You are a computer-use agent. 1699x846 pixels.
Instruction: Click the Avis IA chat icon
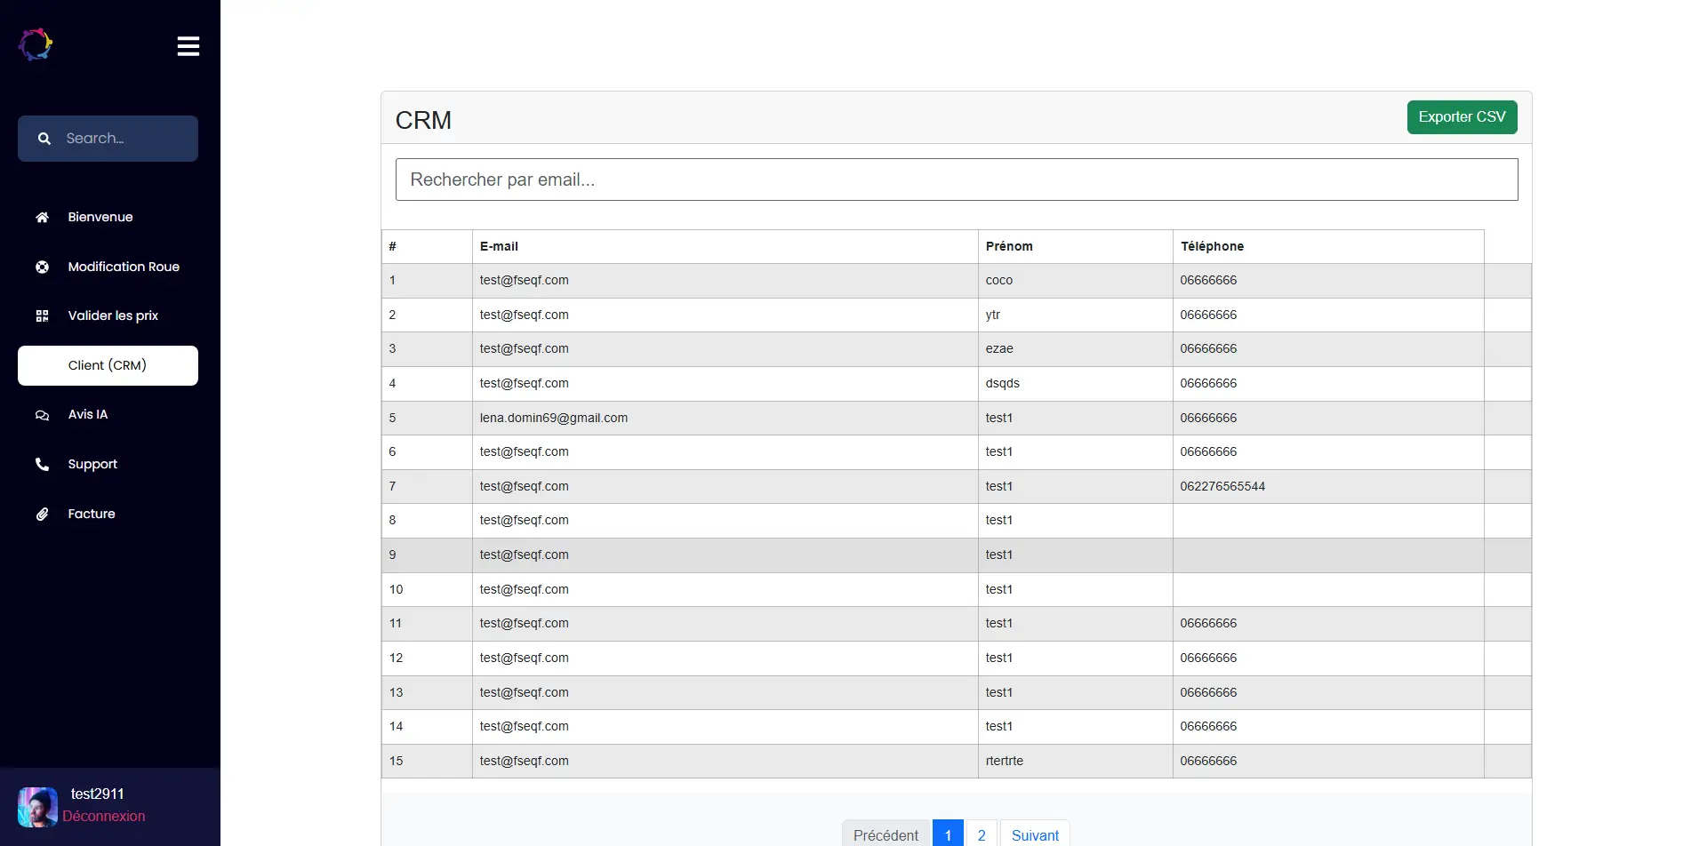pos(42,415)
